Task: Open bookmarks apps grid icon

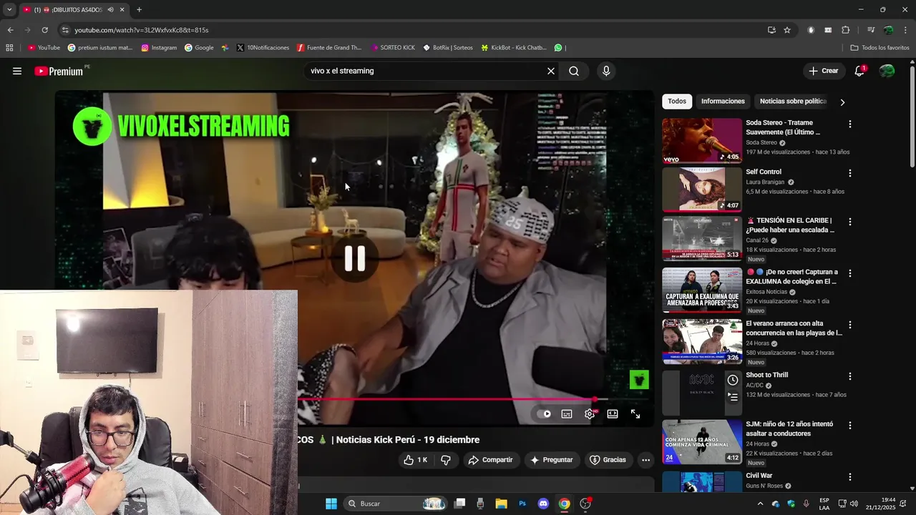Action: click(x=9, y=48)
